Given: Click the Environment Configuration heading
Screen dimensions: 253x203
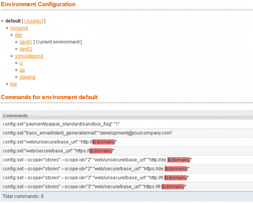Looking at the screenshot, I should pos(38,4).
